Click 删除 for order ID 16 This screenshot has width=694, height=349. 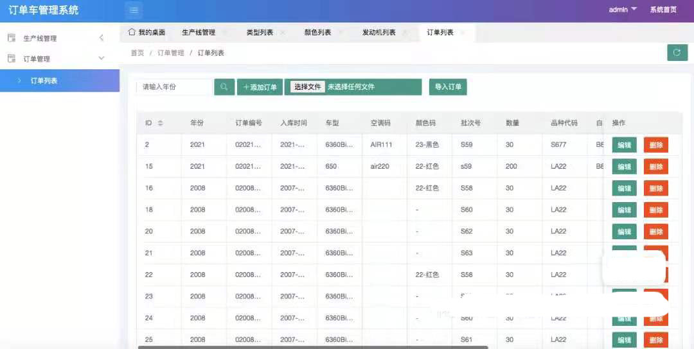655,189
